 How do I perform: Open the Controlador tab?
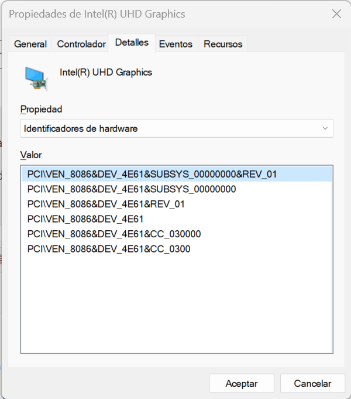pyautogui.click(x=81, y=44)
